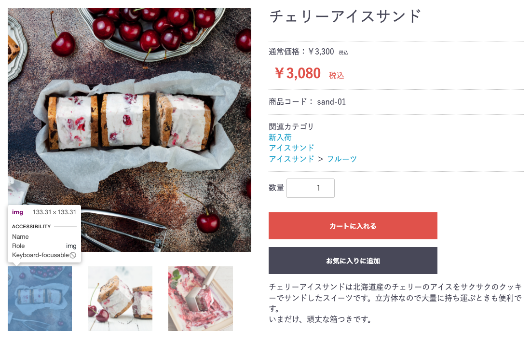Open the フルーツ subcategory link

coord(342,159)
